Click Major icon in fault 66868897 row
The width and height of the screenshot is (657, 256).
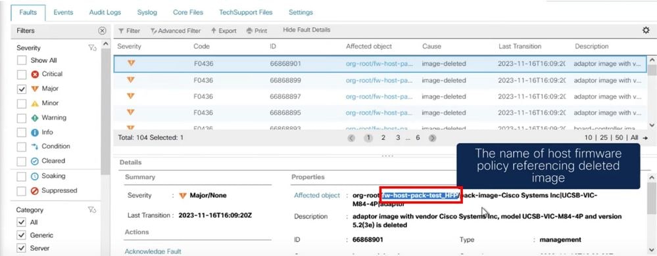pos(131,96)
